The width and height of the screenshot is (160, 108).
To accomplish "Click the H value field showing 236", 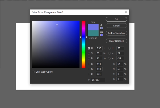I will 99,48.
